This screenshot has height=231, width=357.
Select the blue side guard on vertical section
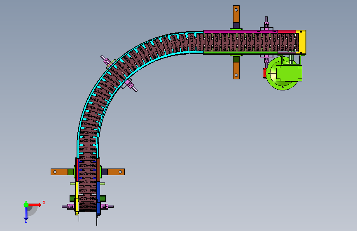[98, 197]
